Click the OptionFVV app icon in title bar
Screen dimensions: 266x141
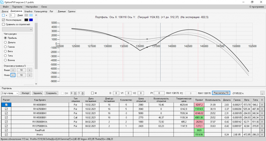coord(2,2)
